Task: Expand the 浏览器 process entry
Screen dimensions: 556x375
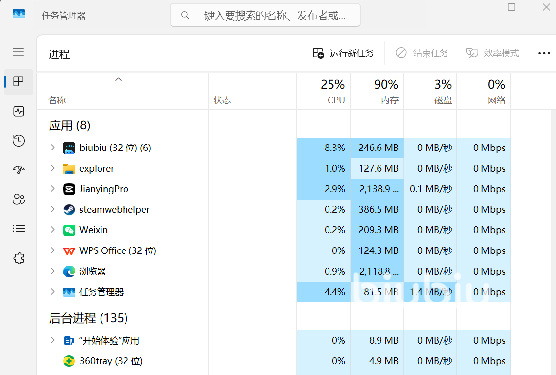Action: (53, 271)
